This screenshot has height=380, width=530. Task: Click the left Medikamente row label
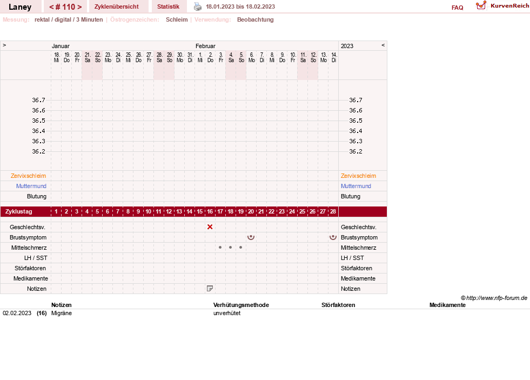tap(31, 278)
